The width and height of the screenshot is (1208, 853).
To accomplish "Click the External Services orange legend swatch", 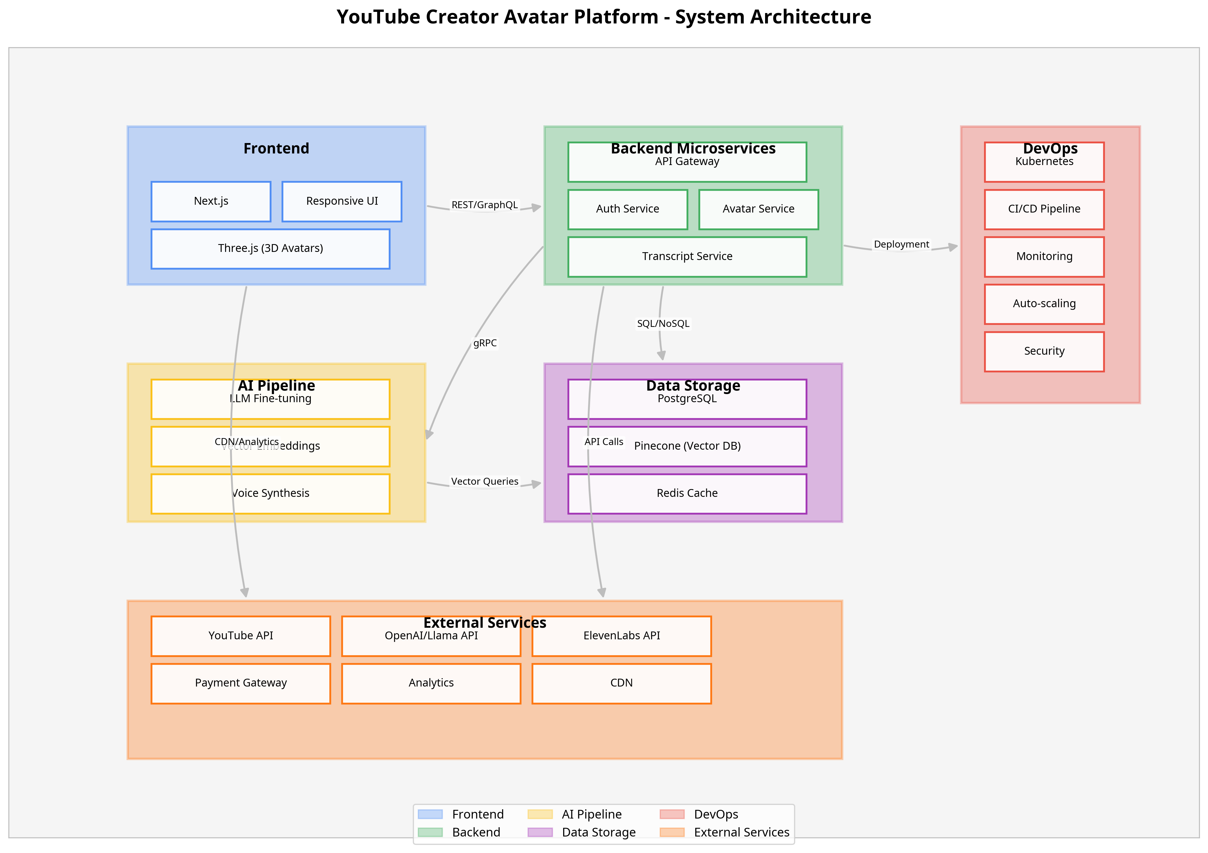I will (672, 832).
